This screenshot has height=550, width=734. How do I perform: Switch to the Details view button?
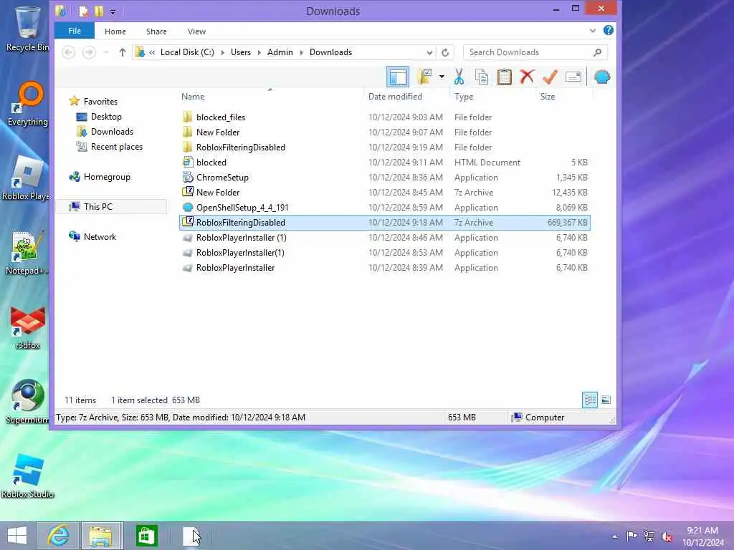pyautogui.click(x=590, y=400)
